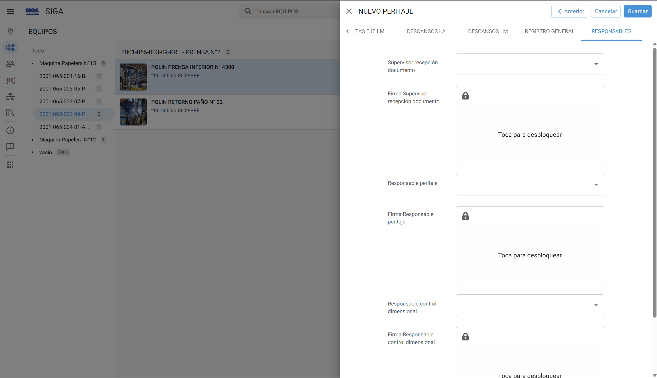The width and height of the screenshot is (657, 378).
Task: Click the EQUIPOS page heading
Action: 43,32
